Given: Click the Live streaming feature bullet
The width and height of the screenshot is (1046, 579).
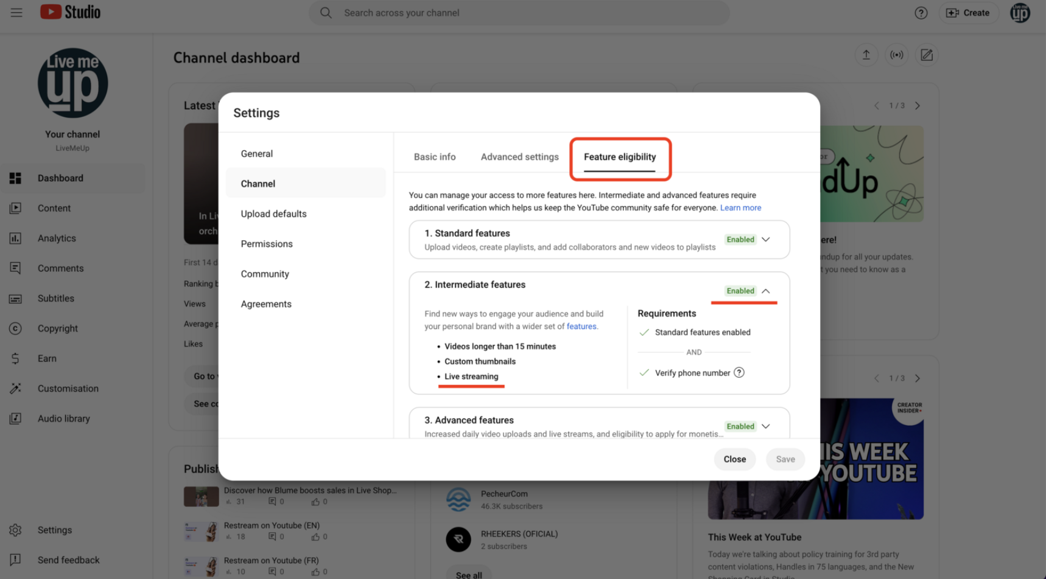Looking at the screenshot, I should (x=471, y=376).
